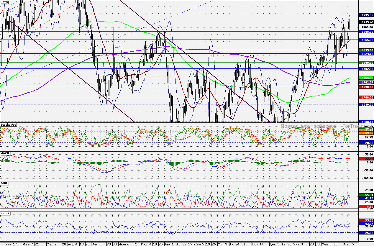Select the 1935.35 upper band price label

(x=365, y=15)
